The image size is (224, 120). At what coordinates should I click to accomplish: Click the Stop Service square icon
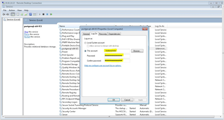tap(43, 14)
